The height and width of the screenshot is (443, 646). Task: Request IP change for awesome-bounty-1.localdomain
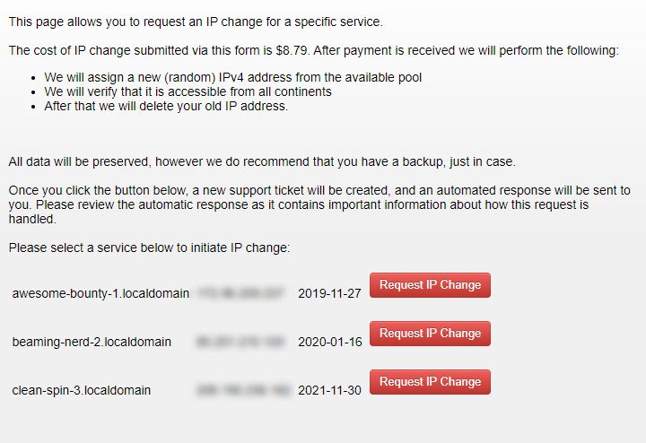click(x=430, y=285)
